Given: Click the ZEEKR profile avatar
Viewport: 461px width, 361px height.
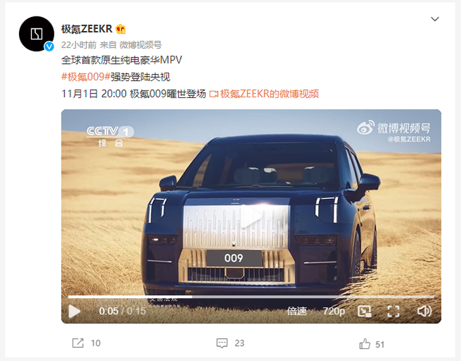Looking at the screenshot, I should [37, 34].
